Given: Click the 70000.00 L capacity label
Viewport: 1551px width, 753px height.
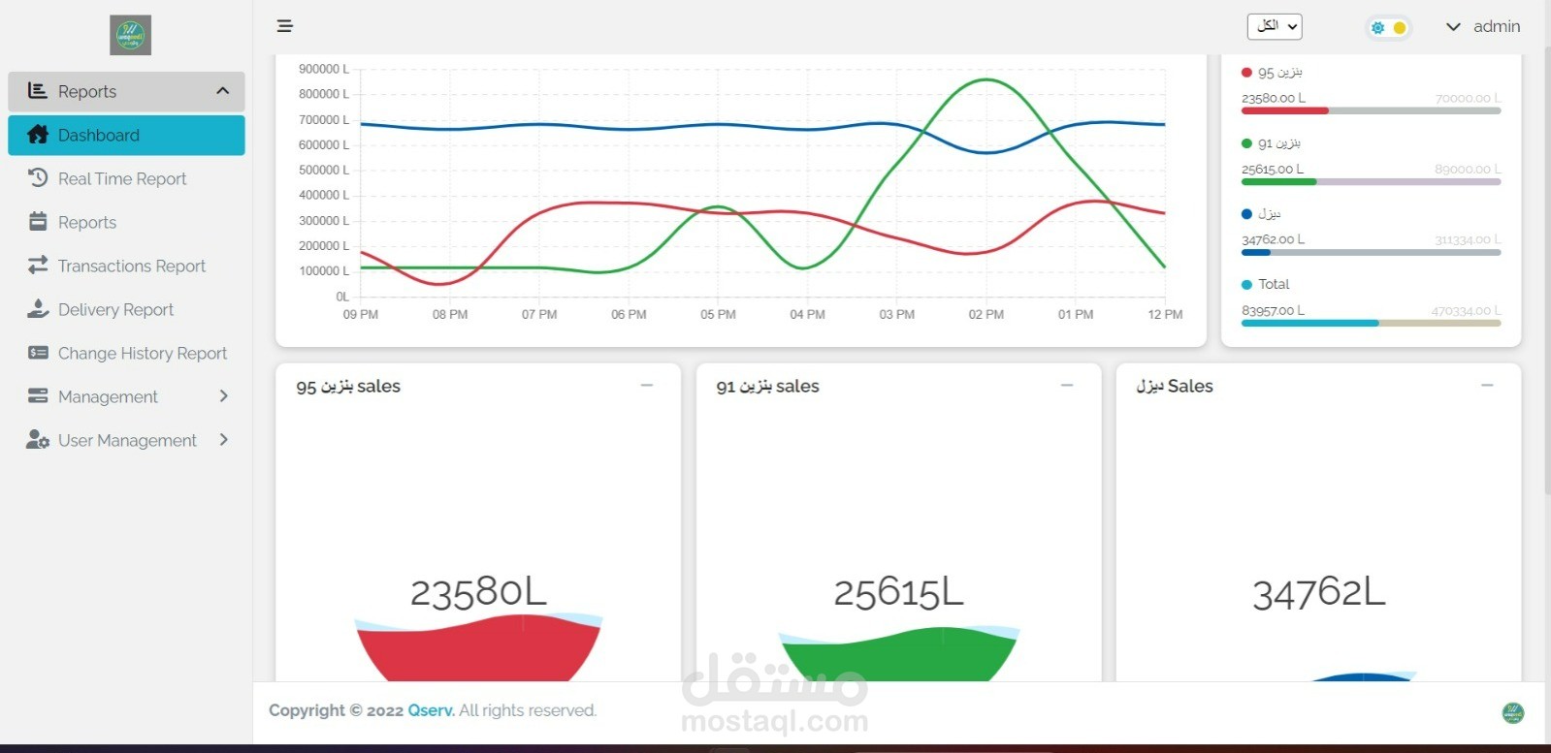Looking at the screenshot, I should [x=1469, y=98].
